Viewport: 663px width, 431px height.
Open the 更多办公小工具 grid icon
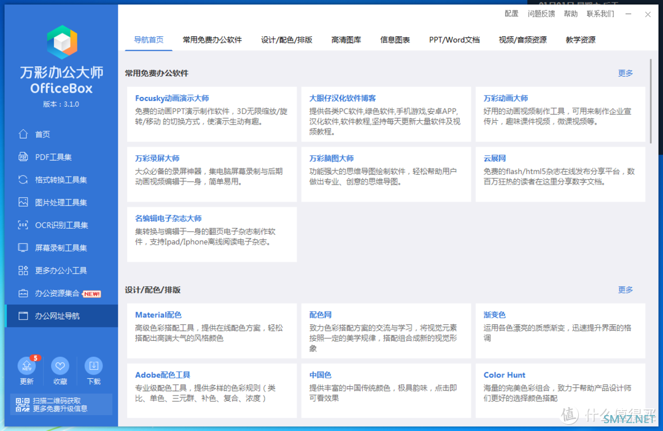pos(23,270)
